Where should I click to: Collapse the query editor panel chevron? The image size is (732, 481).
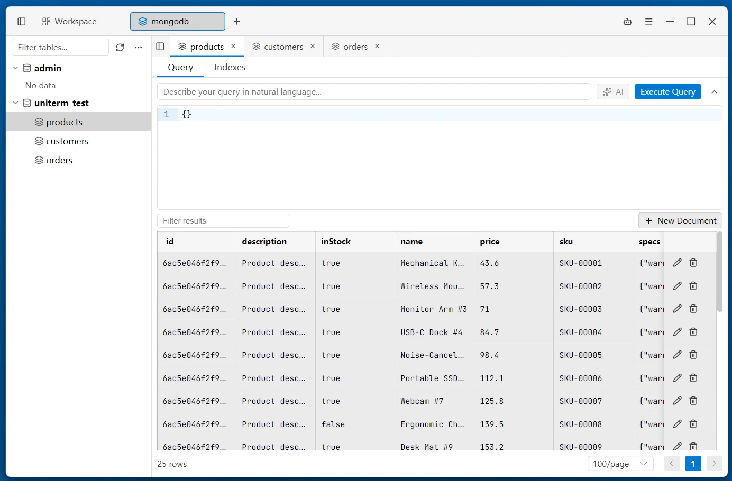point(715,92)
